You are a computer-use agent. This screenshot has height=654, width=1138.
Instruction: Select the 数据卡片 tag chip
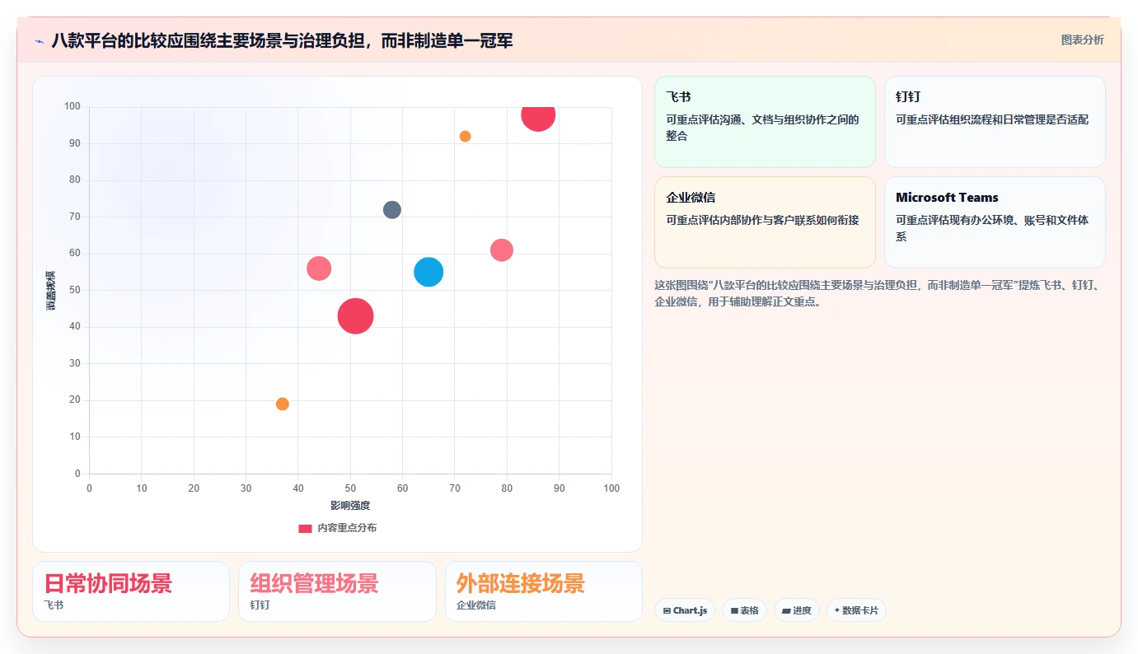[856, 610]
